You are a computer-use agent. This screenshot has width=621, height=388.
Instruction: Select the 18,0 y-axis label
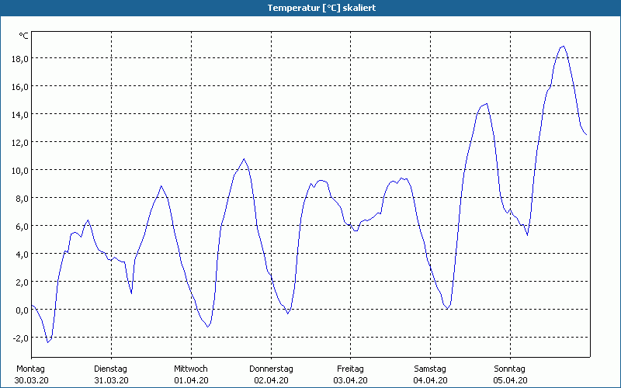tap(19, 58)
